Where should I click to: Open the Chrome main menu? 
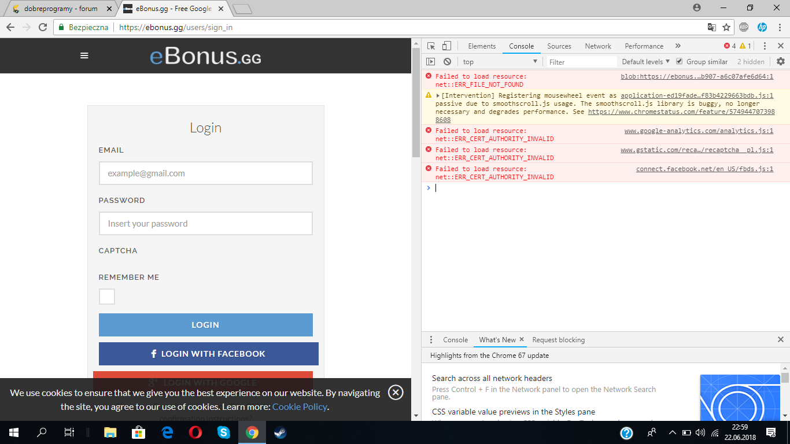point(779,27)
